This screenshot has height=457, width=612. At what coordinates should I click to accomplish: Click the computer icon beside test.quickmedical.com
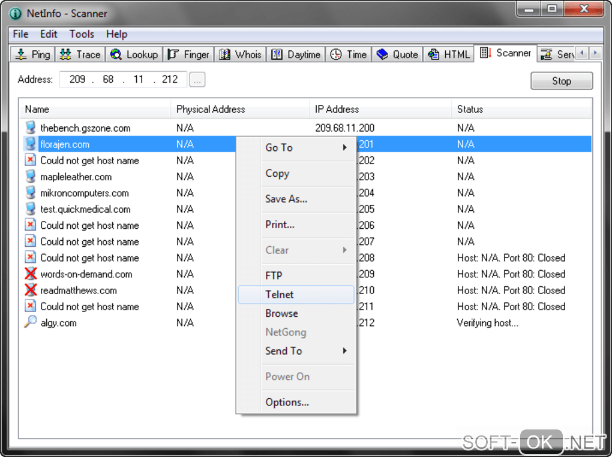click(31, 209)
